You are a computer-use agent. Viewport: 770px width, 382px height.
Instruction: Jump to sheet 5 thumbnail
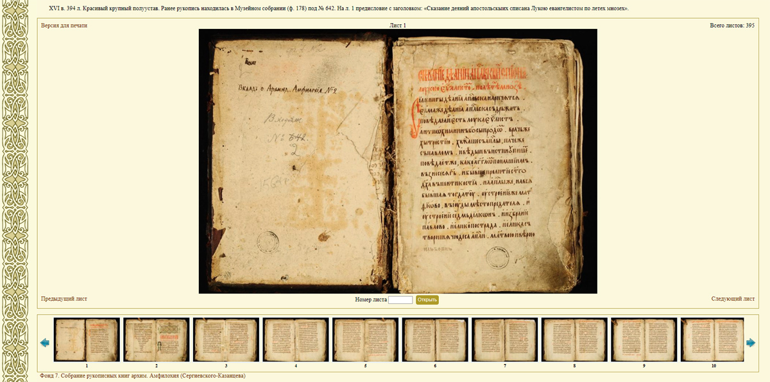tap(365, 340)
